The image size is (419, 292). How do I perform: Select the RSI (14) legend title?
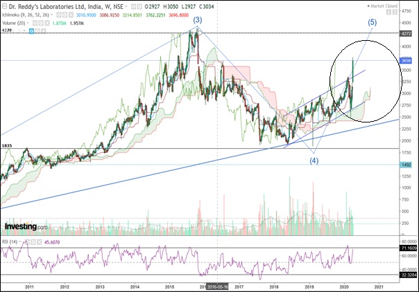[10, 242]
